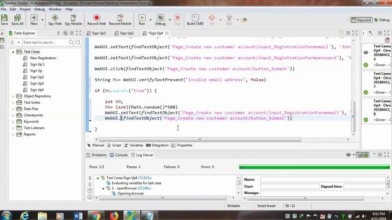
Task: Open Internet Explorer from taskbar
Action: [24, 216]
